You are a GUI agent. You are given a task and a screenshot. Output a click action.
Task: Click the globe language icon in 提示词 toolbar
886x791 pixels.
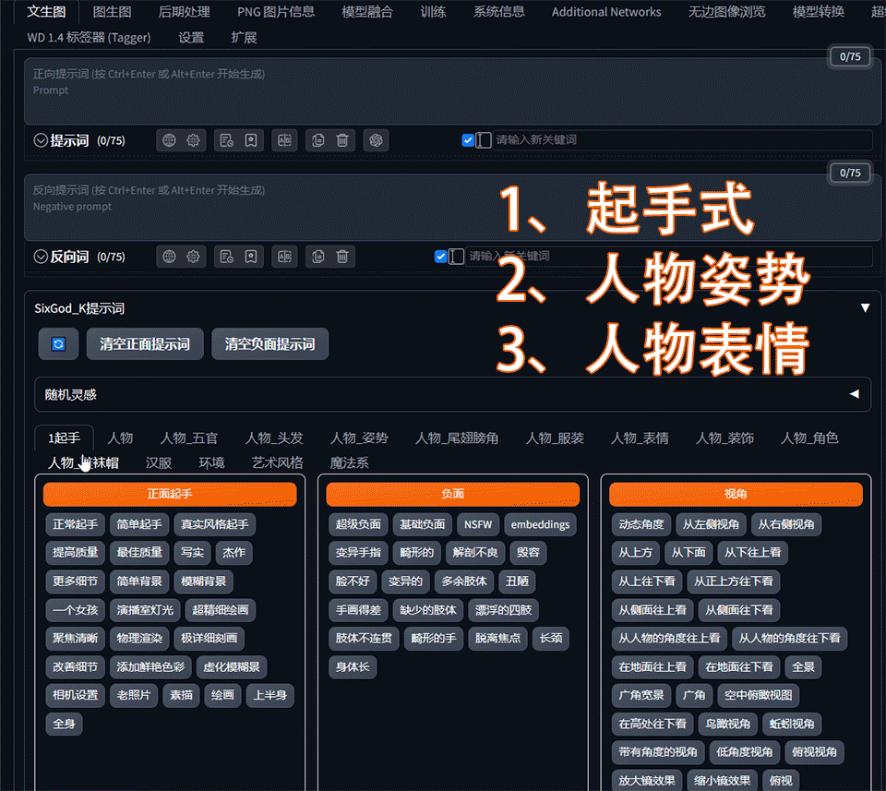[169, 140]
